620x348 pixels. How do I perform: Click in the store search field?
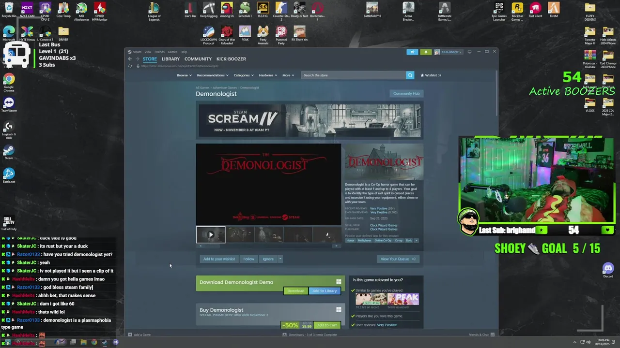tap(354, 75)
